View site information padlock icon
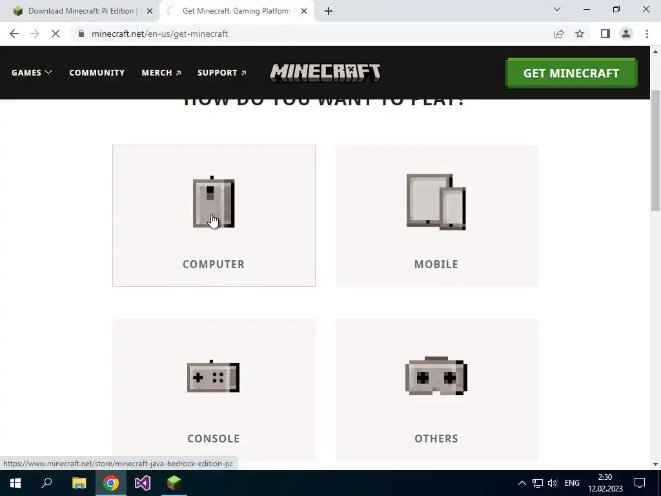This screenshot has height=496, width=661. 81,34
